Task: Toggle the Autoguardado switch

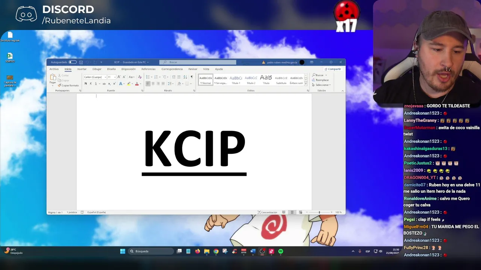Action: 73,62
